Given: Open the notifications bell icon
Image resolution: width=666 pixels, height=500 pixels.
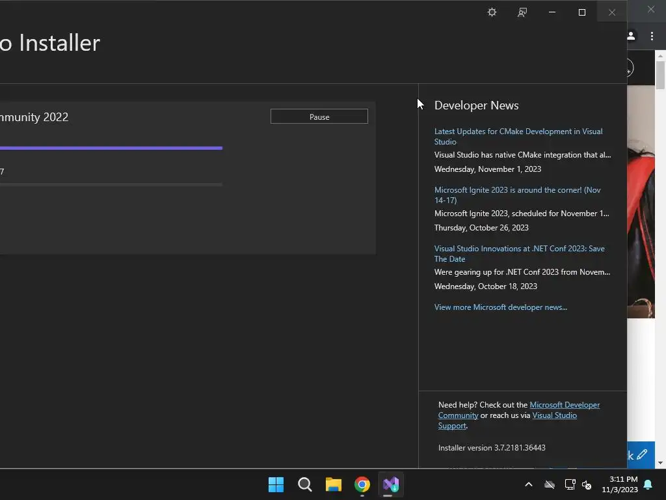Looking at the screenshot, I should pyautogui.click(x=648, y=484).
